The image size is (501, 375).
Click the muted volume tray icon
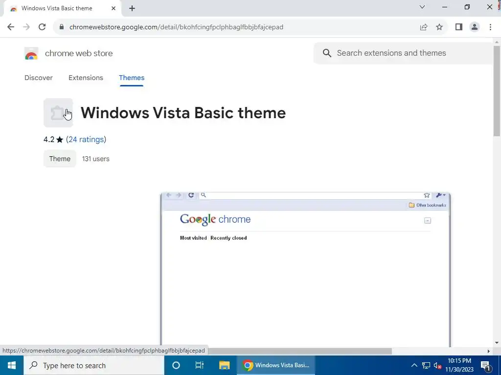pyautogui.click(x=437, y=365)
